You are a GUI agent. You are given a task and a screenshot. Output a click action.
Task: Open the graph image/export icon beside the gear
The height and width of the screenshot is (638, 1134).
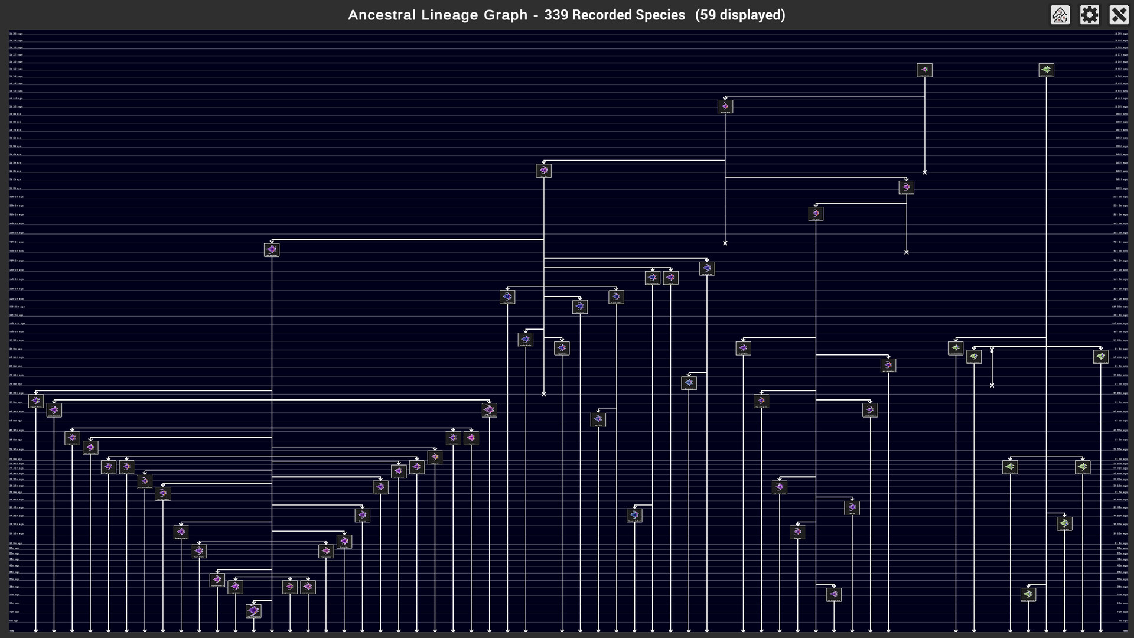click(x=1061, y=15)
